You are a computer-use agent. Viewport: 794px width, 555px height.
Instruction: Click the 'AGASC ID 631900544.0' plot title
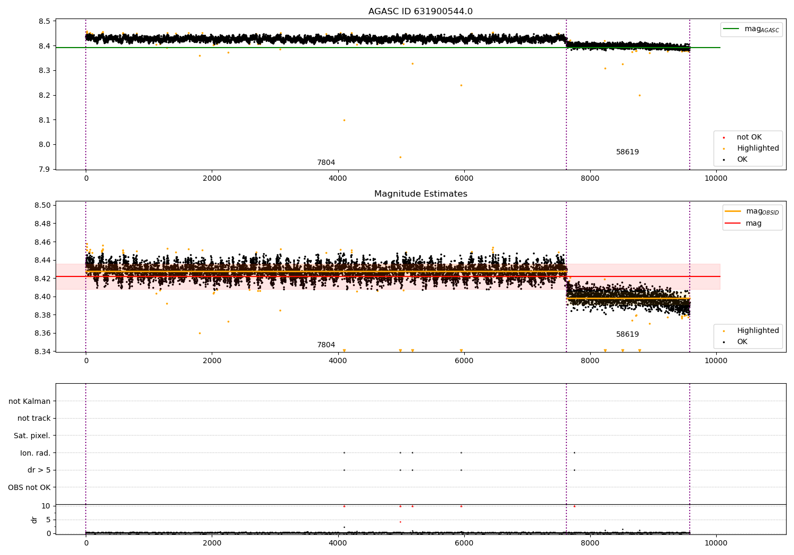(x=420, y=12)
